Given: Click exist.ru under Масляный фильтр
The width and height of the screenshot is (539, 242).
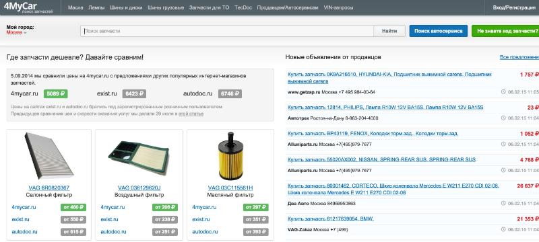Looking at the screenshot, I should click(201, 219).
